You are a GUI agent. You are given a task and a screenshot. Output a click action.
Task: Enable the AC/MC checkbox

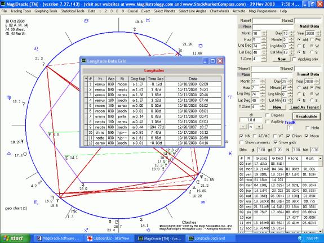pyautogui.click(x=255, y=136)
